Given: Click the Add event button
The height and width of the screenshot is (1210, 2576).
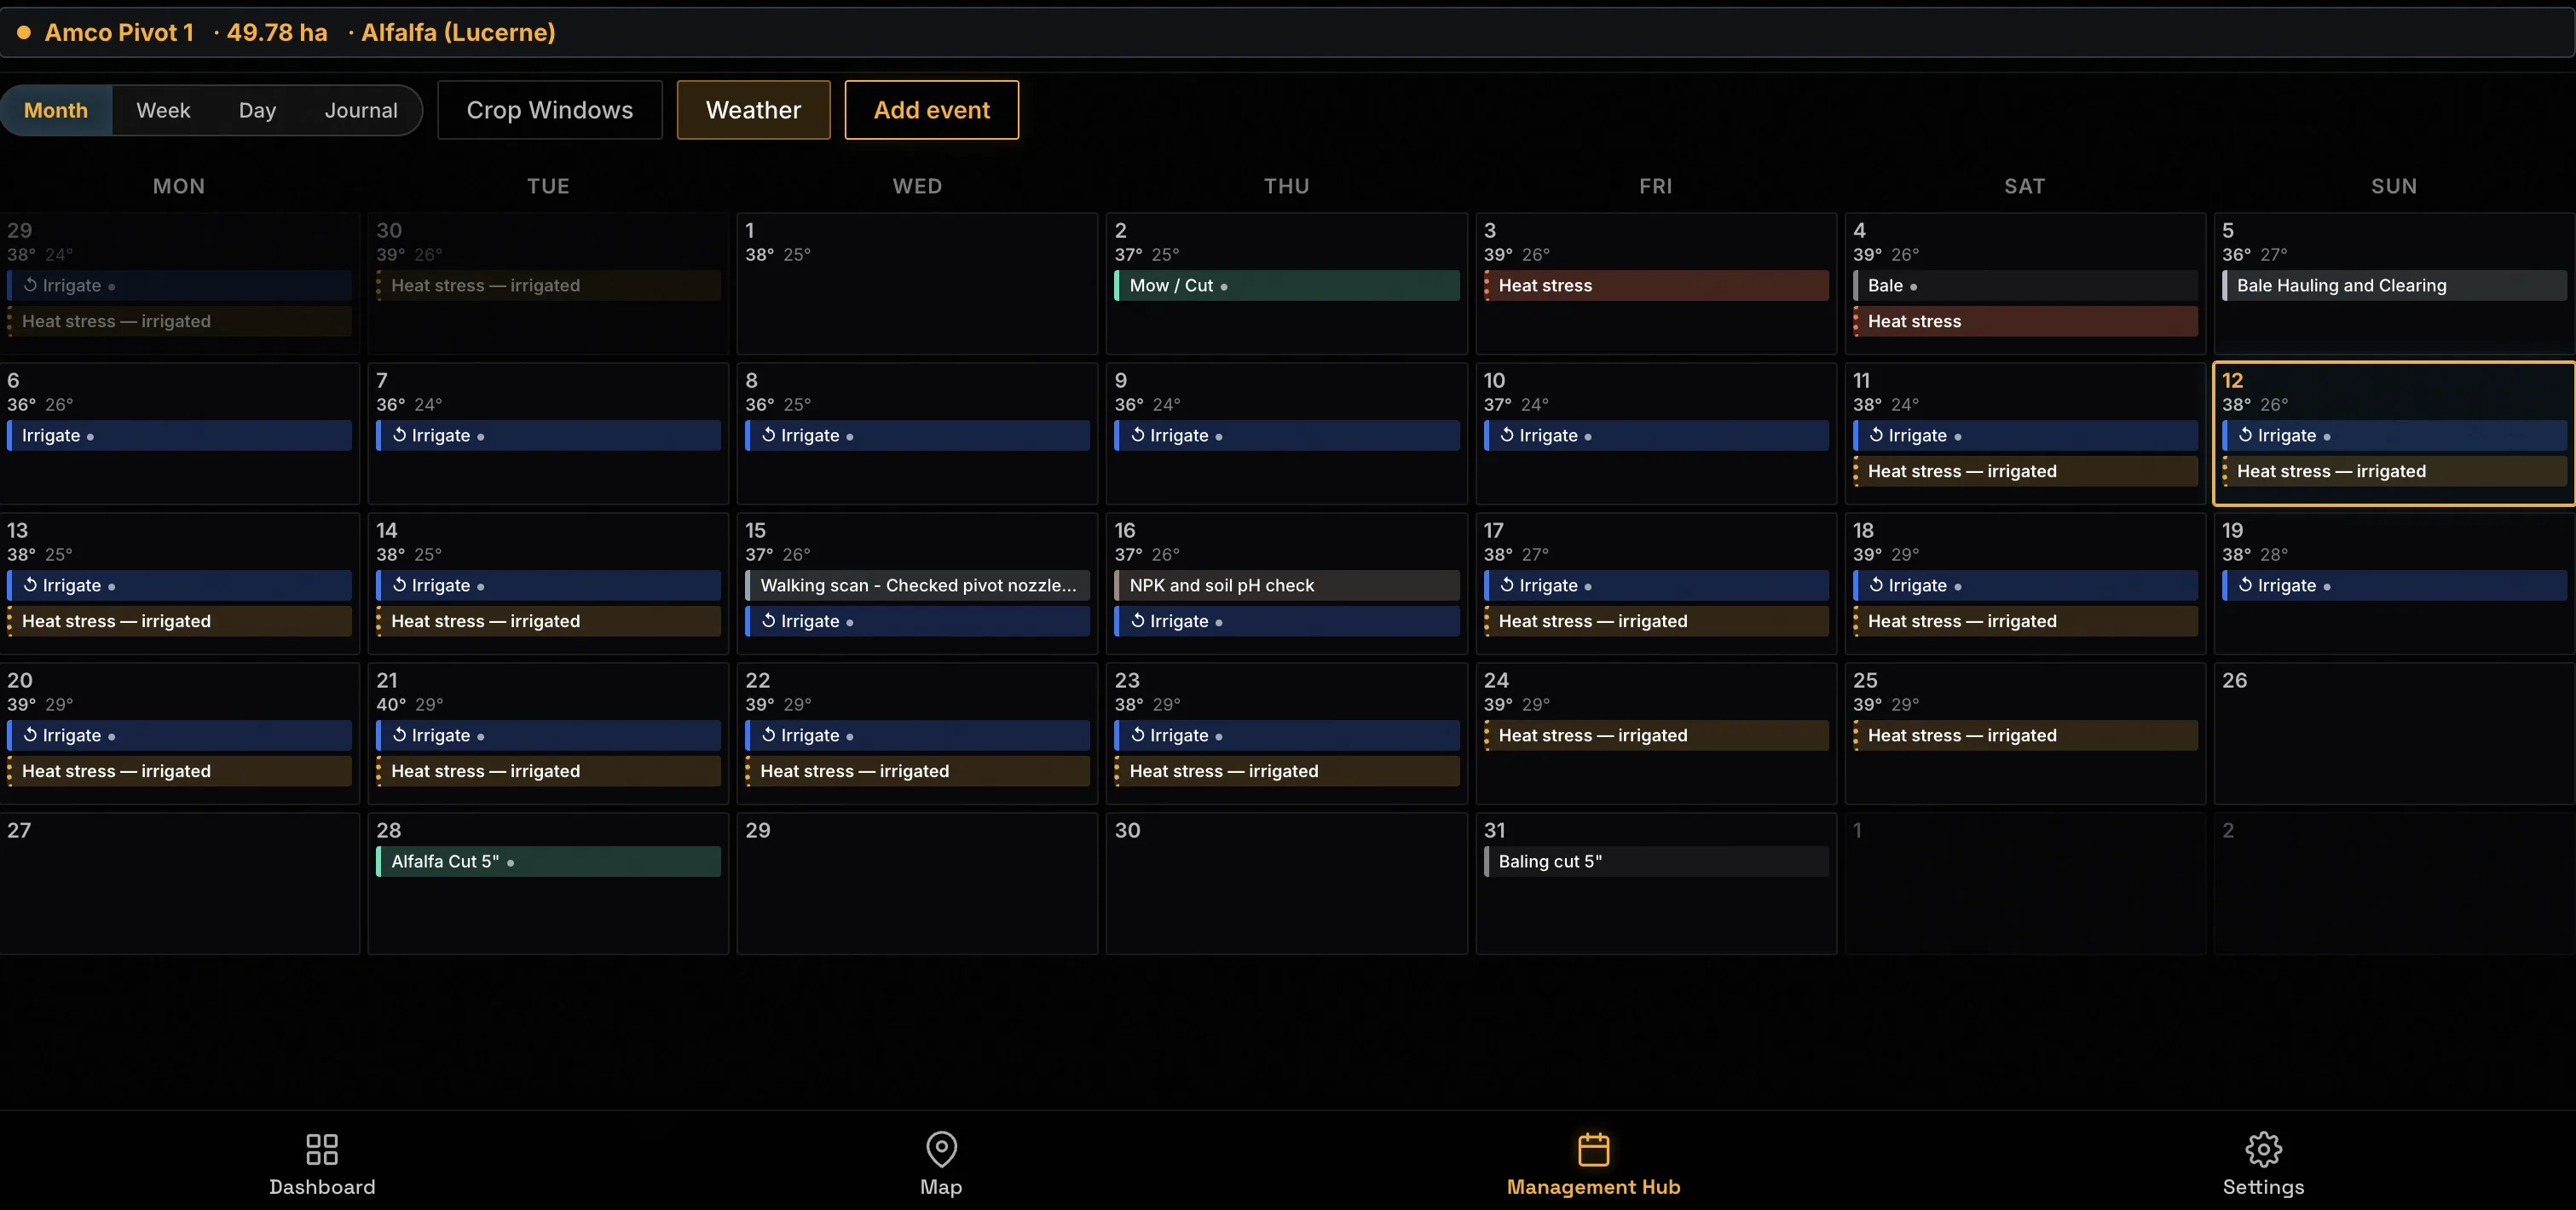Looking at the screenshot, I should (x=931, y=110).
